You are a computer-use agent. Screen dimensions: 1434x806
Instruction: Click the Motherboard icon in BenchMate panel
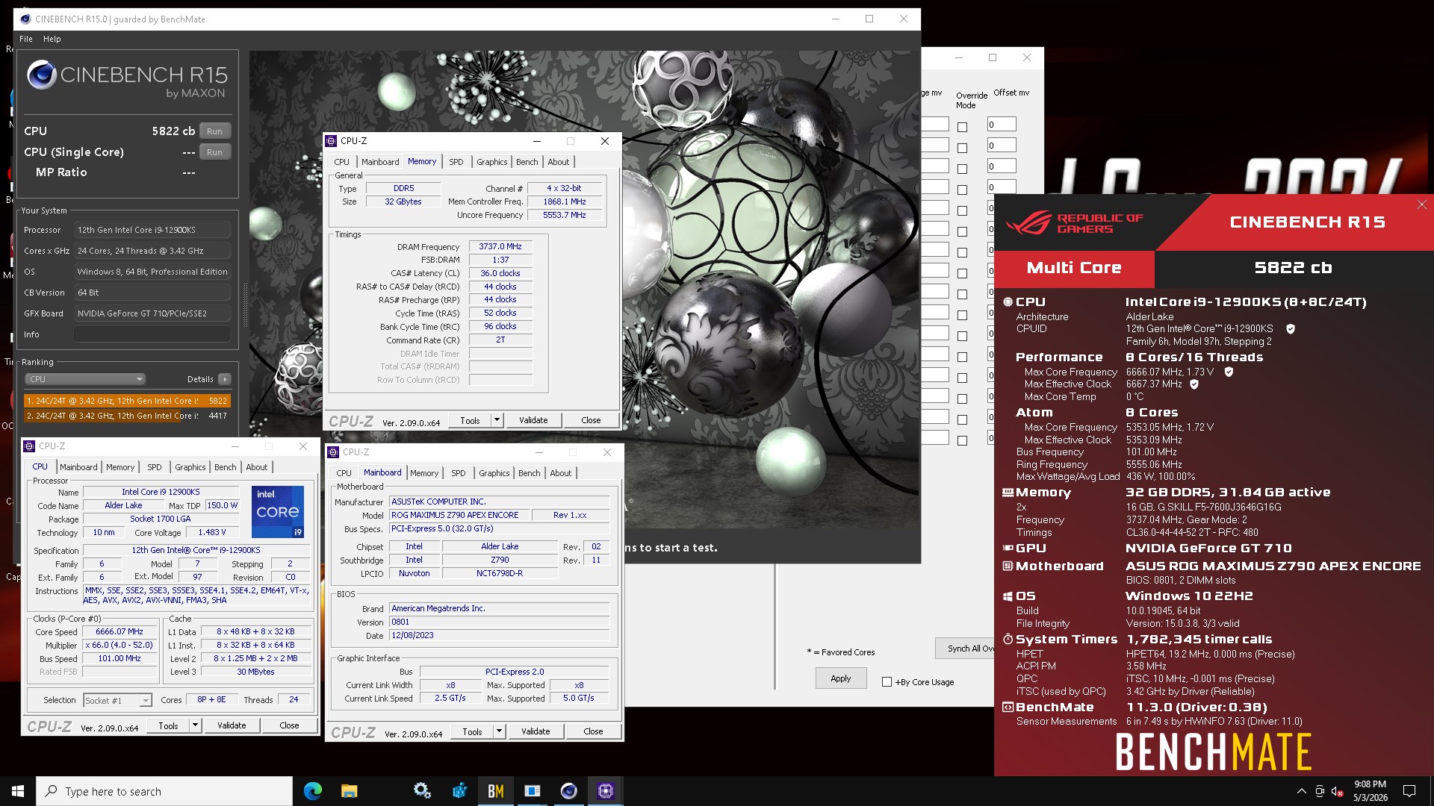(1008, 566)
